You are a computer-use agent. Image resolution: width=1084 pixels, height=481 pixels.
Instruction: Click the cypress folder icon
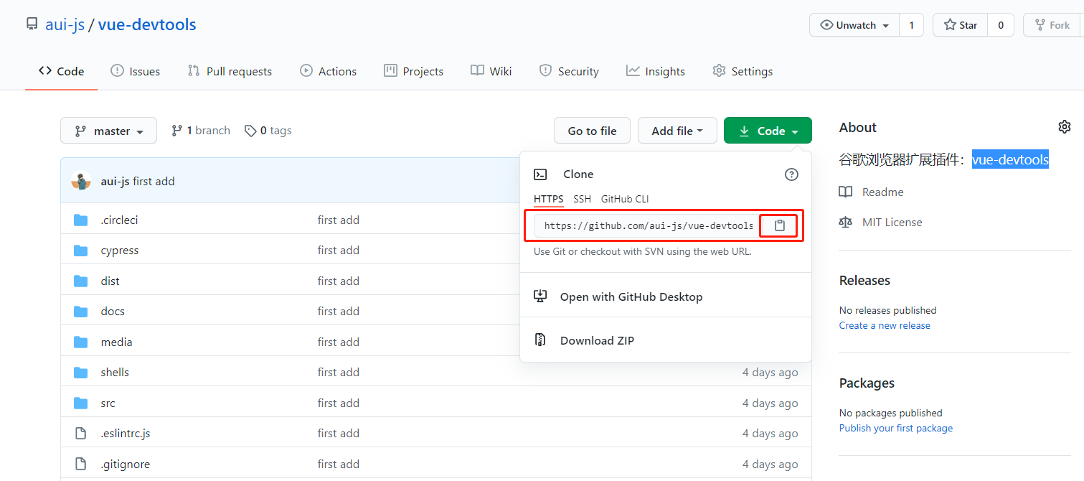pos(81,251)
